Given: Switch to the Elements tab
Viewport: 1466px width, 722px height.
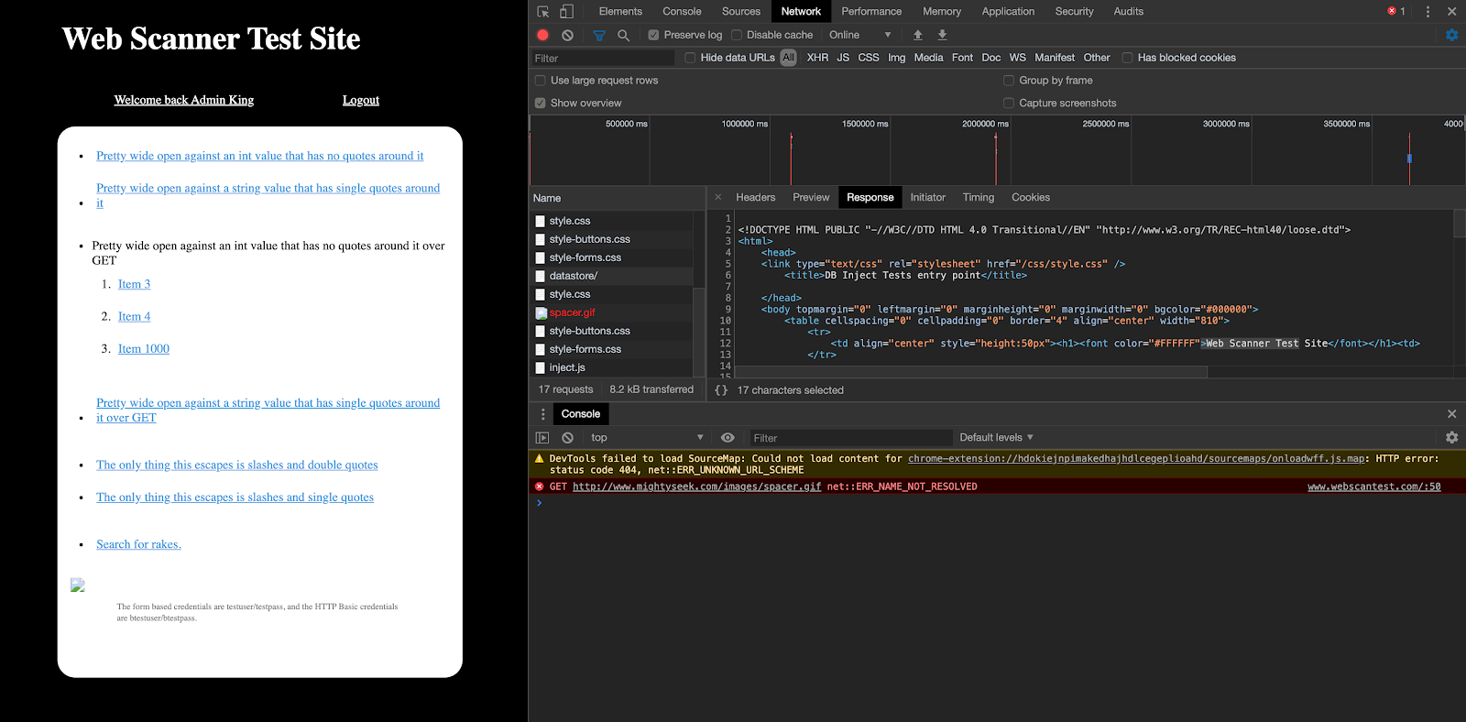Looking at the screenshot, I should coord(620,12).
